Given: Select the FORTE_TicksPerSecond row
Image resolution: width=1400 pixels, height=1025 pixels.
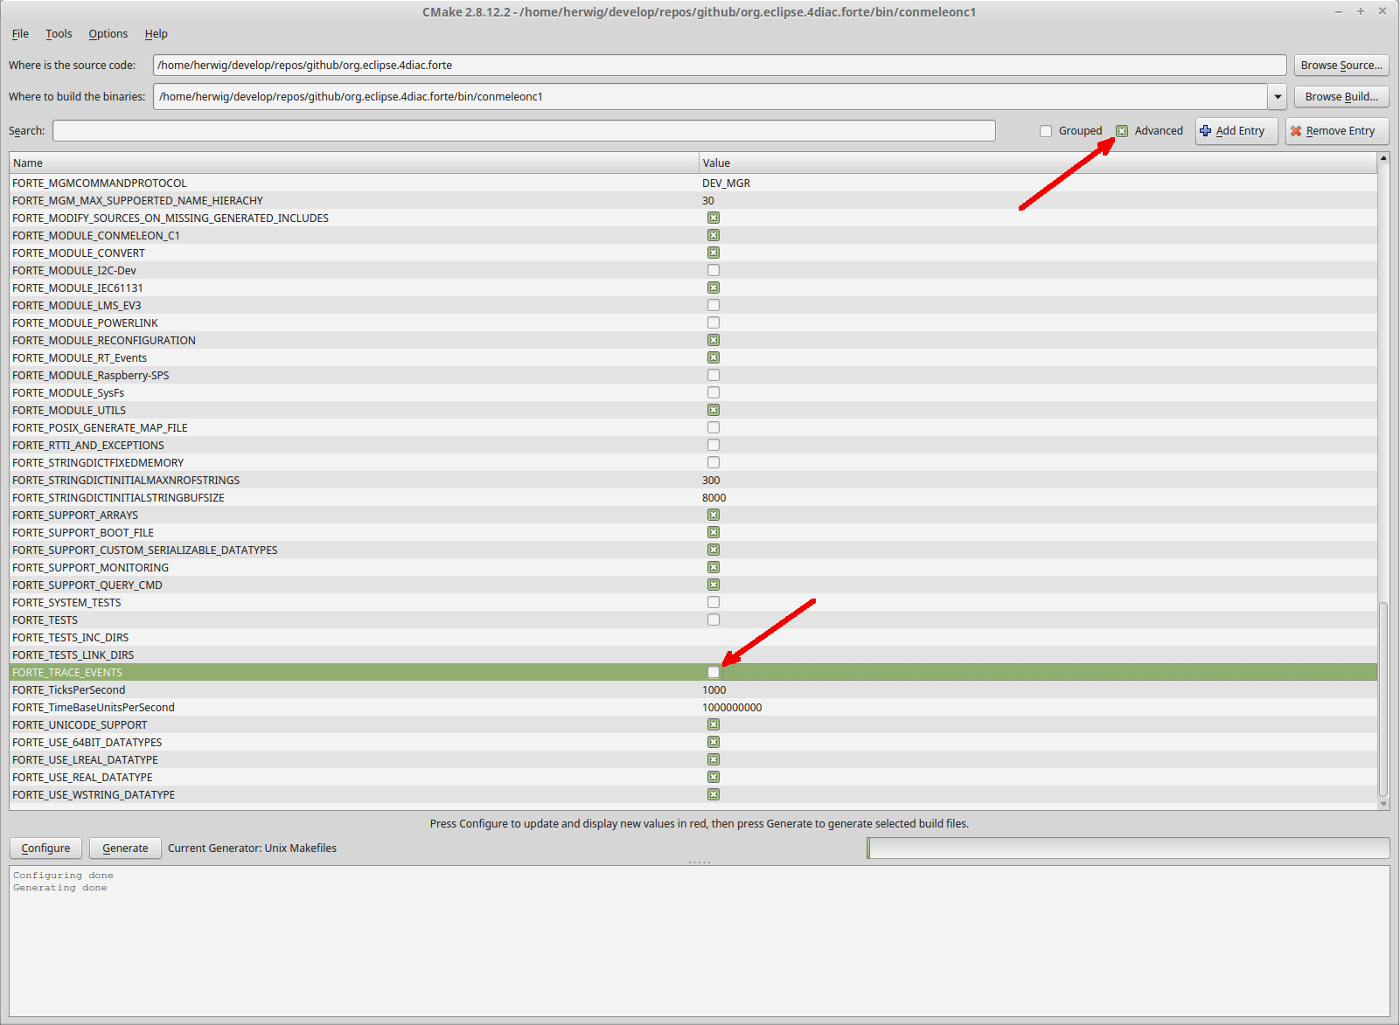Looking at the screenshot, I should (693, 689).
